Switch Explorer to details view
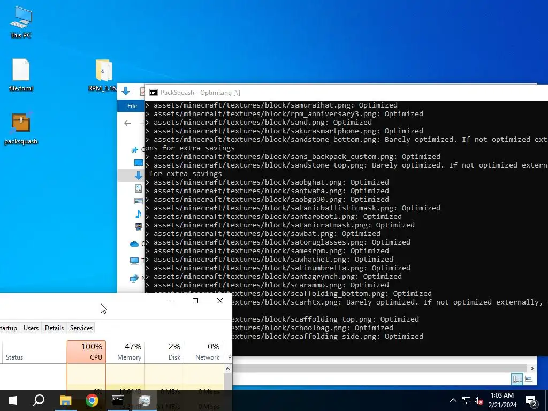Screen dimensions: 548x411 [x=517, y=379]
